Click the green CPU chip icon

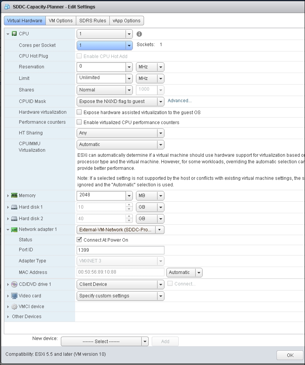pos(14,34)
